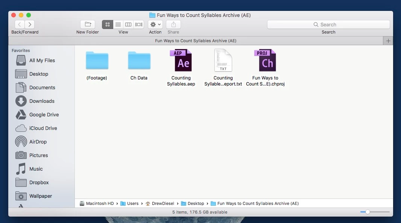This screenshot has height=223, width=401.
Task: Create a New Folder from toolbar
Action: (x=88, y=24)
